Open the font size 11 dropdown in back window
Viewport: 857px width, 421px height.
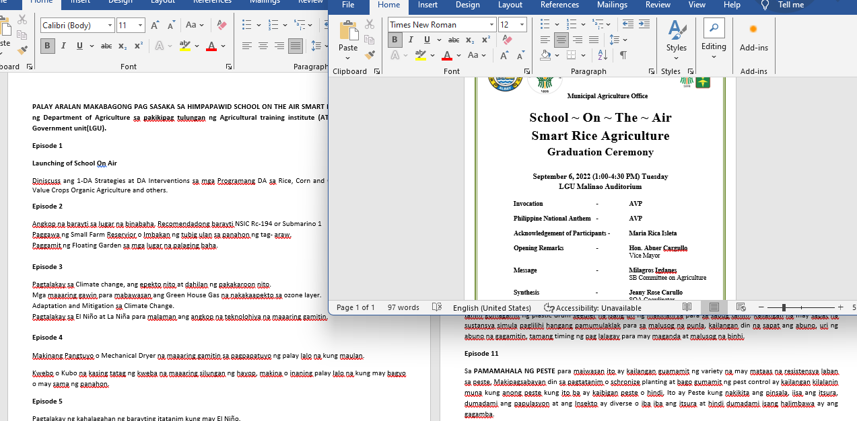pos(140,26)
